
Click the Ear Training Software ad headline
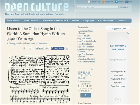pos(118,47)
